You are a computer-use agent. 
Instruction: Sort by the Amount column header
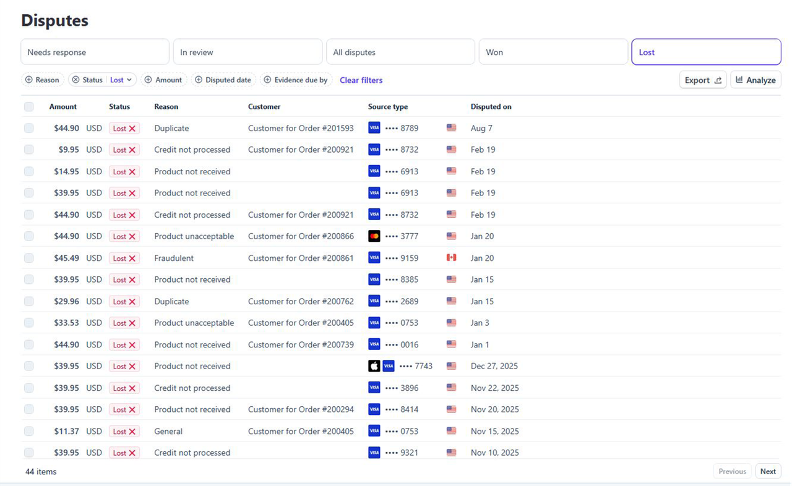[63, 106]
